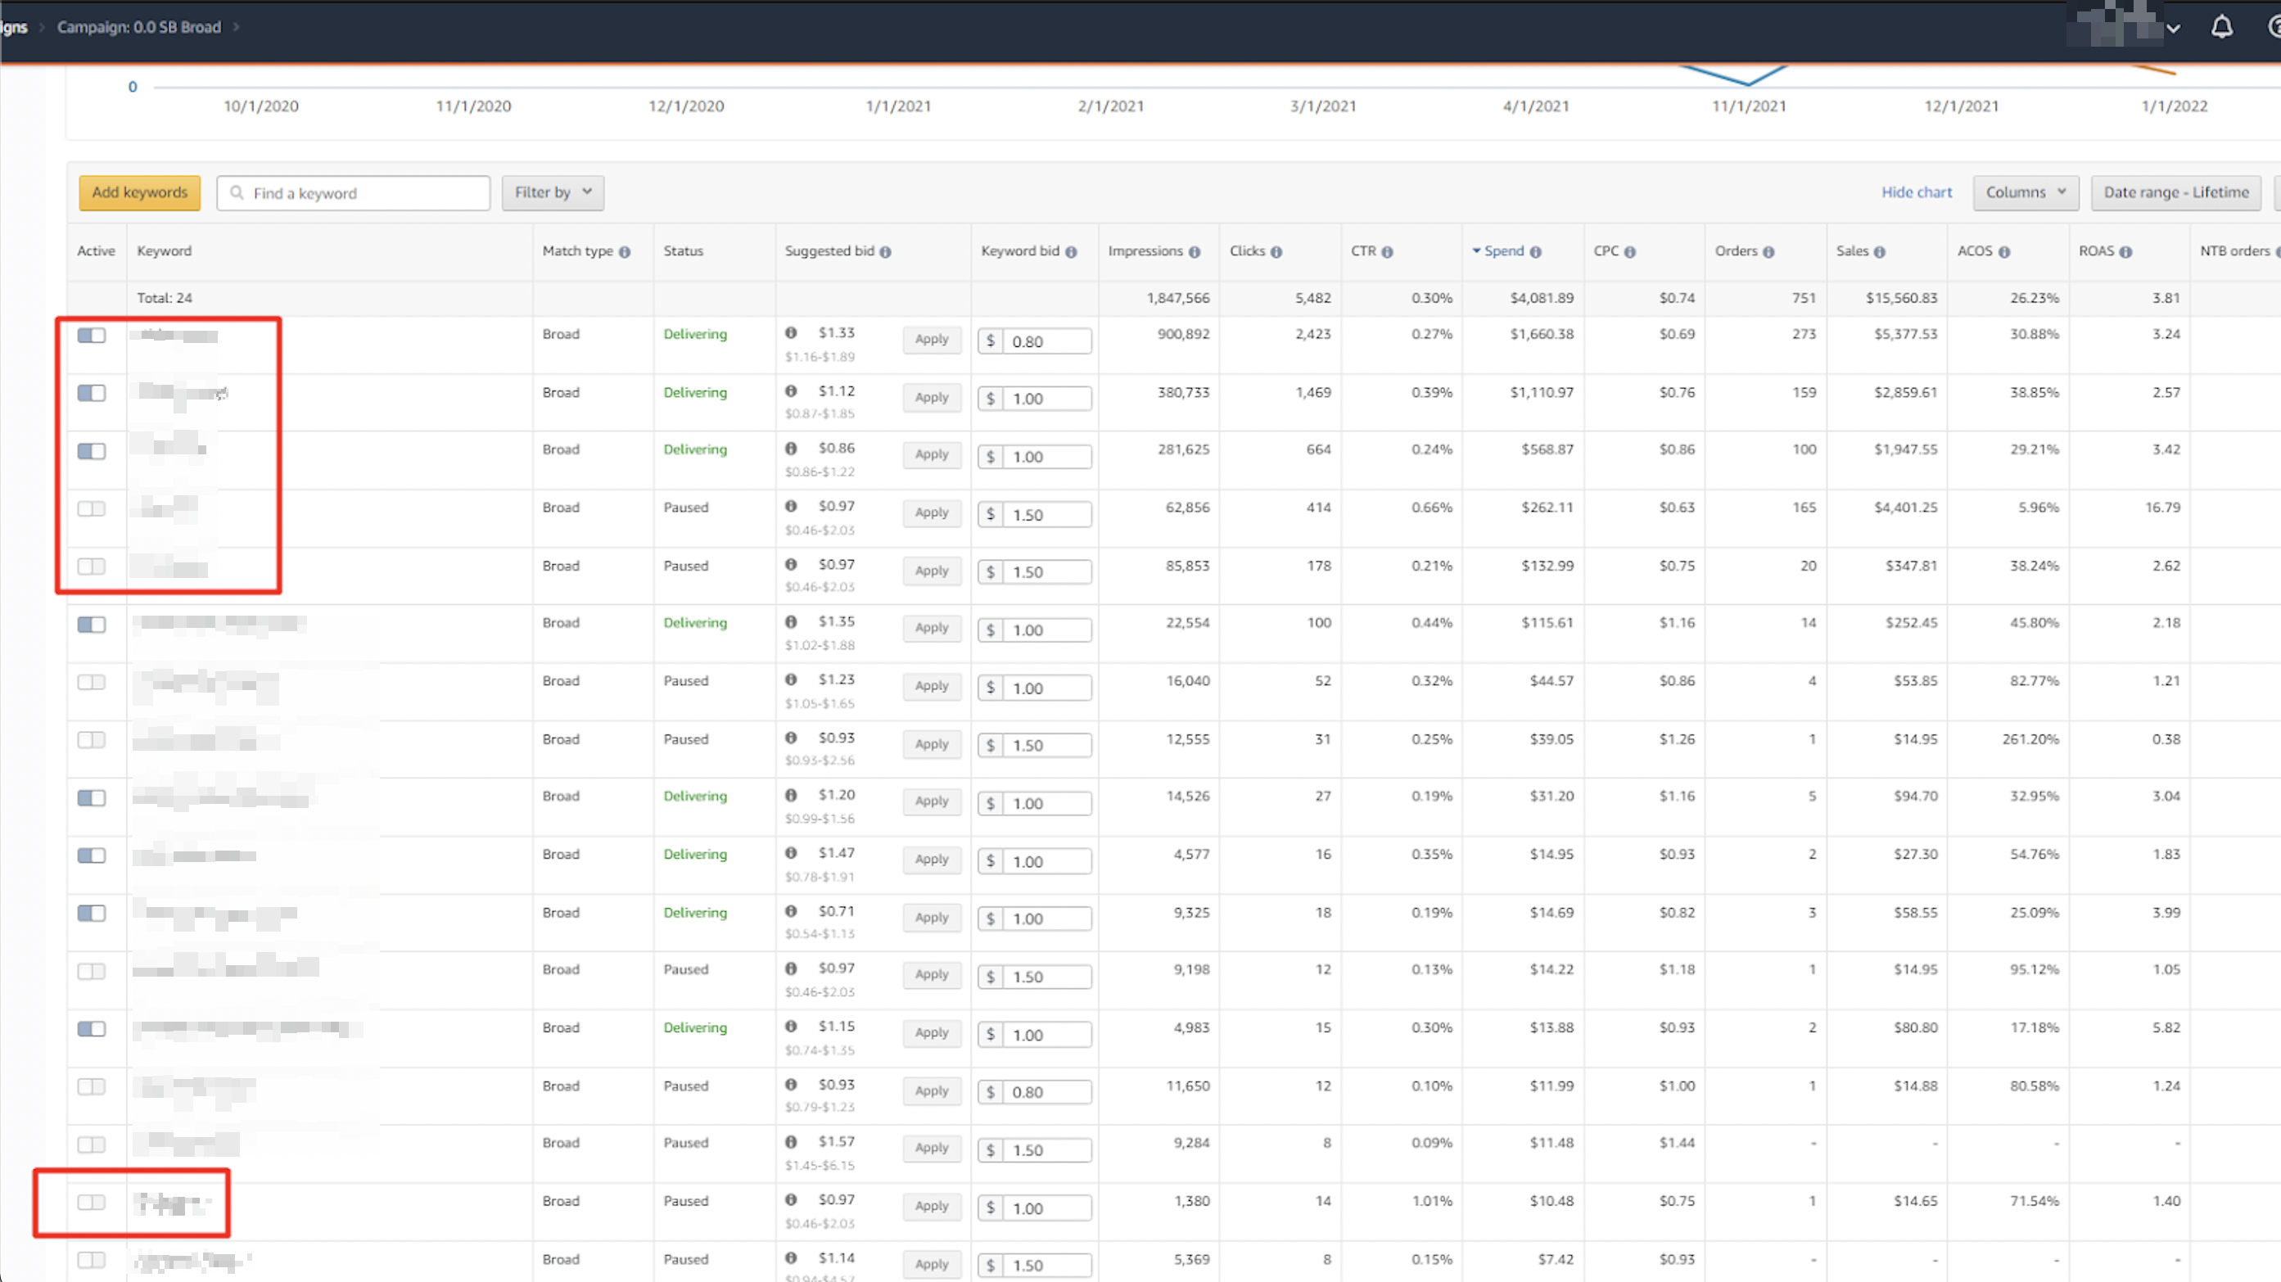
Task: Open the Campaign: 0.0 SB Broad breadcrumb
Action: point(138,26)
